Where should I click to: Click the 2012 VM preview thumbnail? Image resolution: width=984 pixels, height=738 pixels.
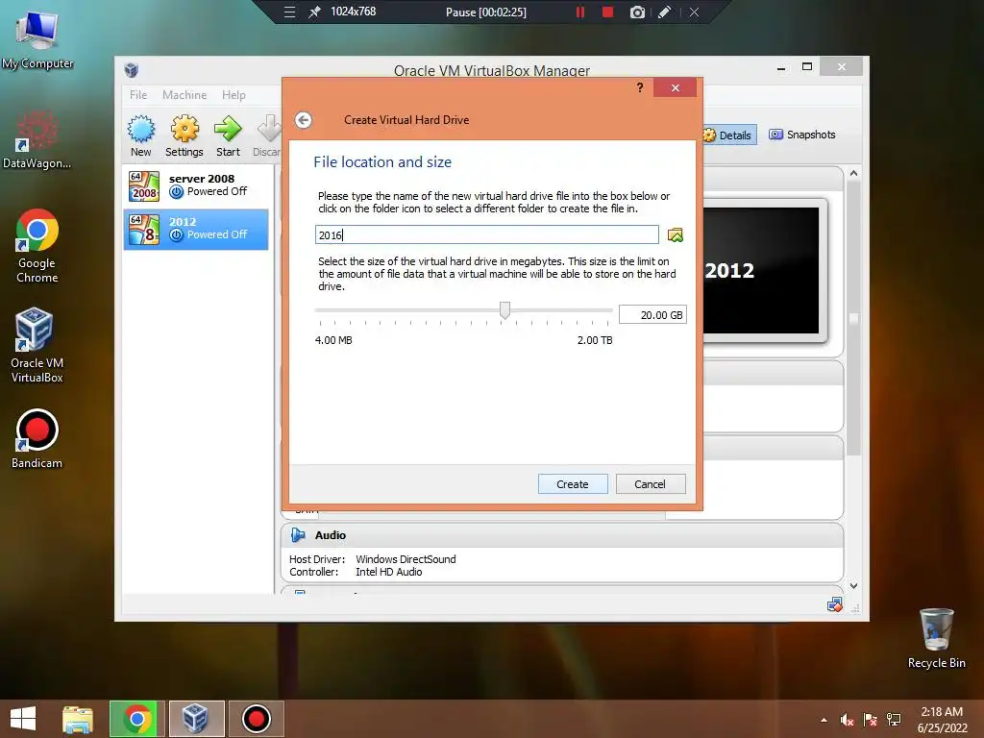tap(763, 270)
